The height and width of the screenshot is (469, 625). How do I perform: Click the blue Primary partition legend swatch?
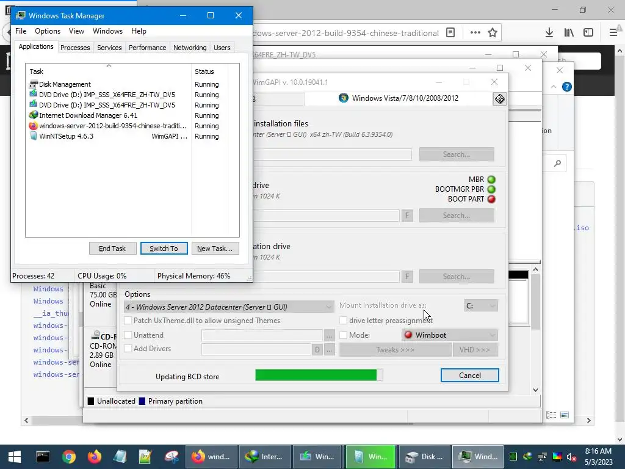[x=142, y=401]
